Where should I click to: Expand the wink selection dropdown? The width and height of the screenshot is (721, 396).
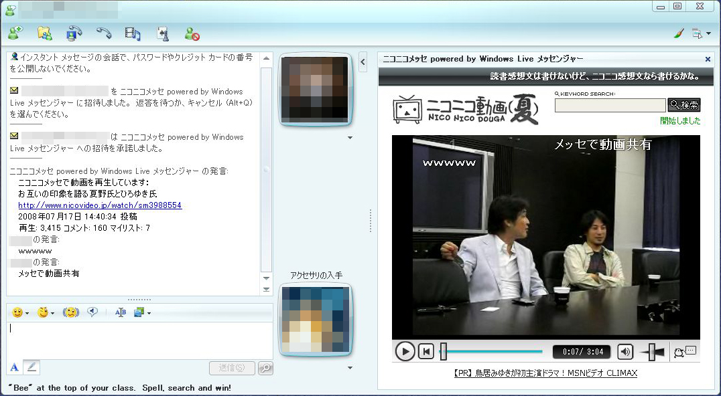[53, 312]
